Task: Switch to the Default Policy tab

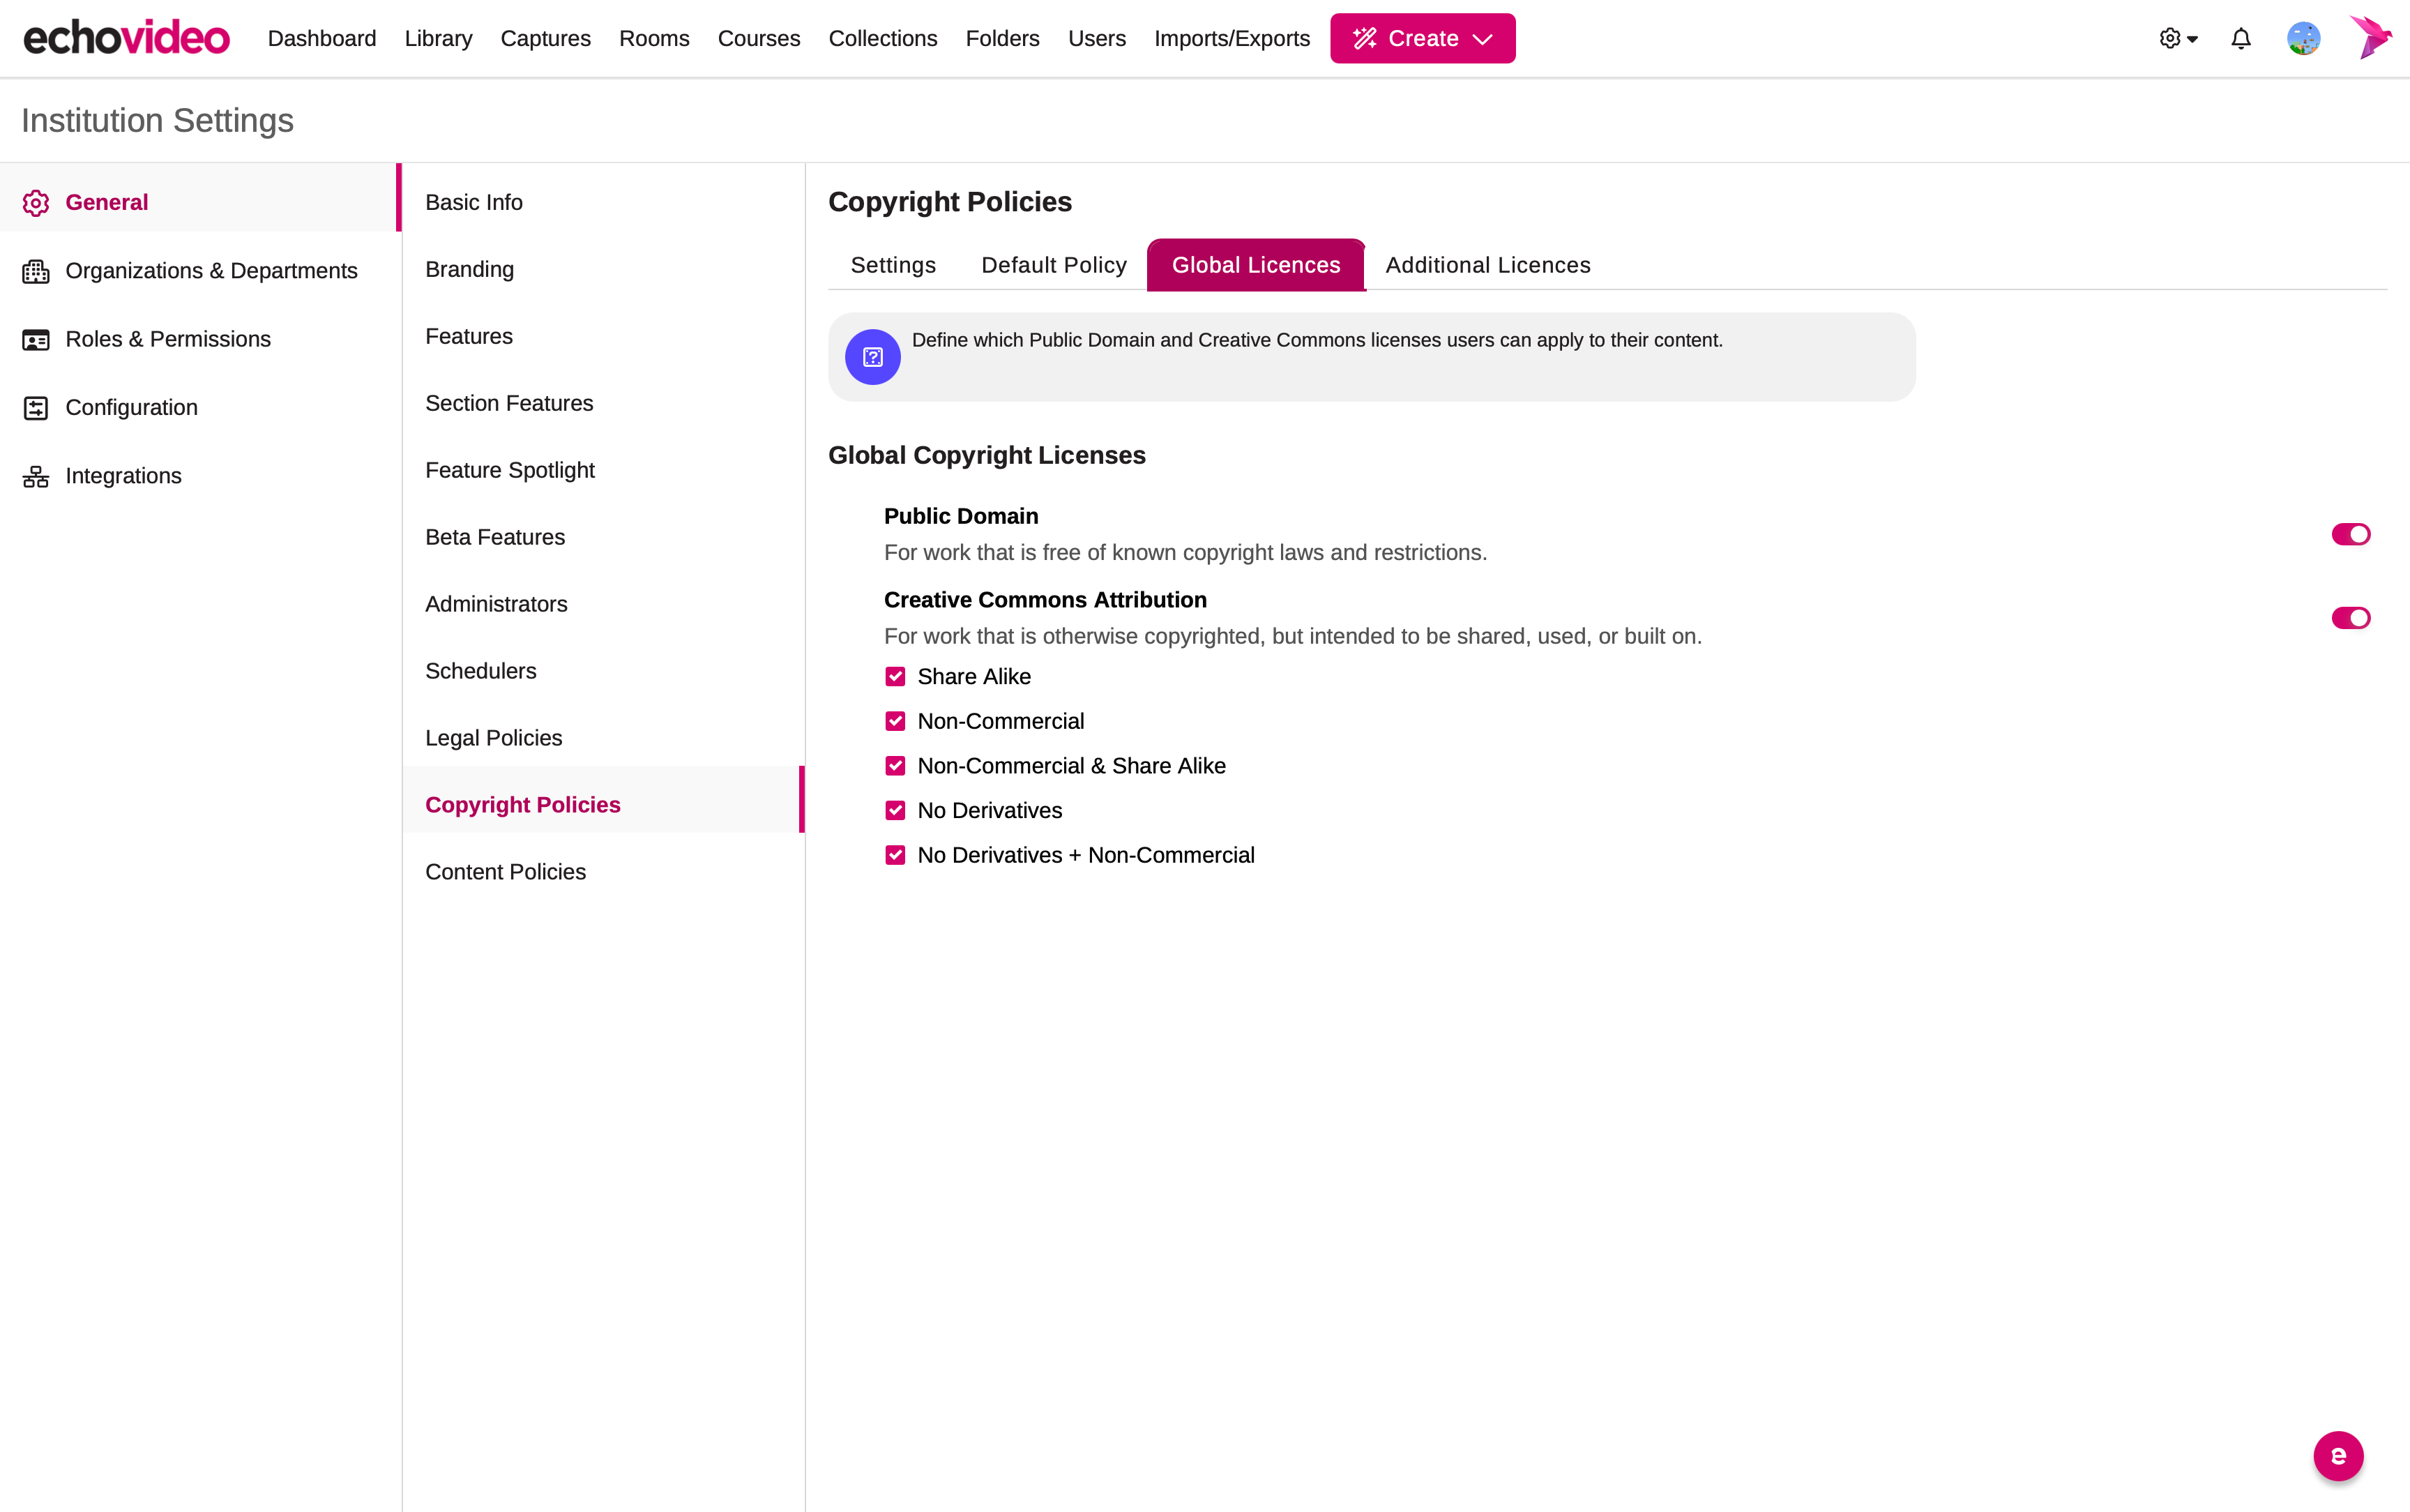Action: click(1054, 265)
